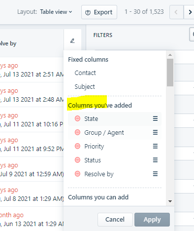
Task: Go to the next page of tickets
Action: tap(190, 12)
